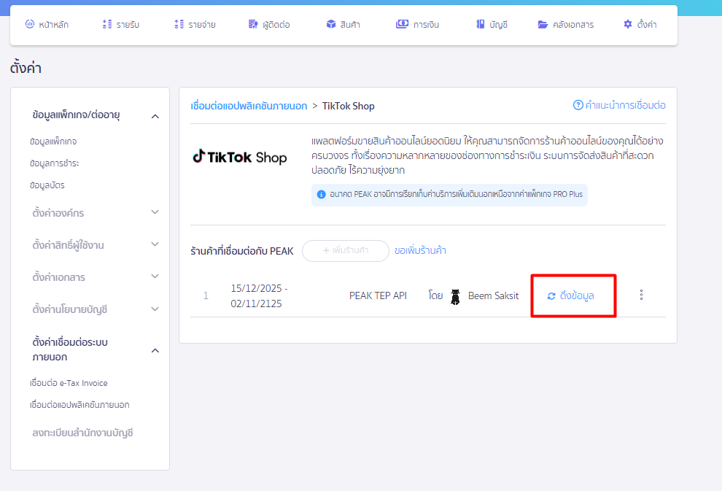Click the question mark help icon
The image size is (722, 491).
coord(578,105)
